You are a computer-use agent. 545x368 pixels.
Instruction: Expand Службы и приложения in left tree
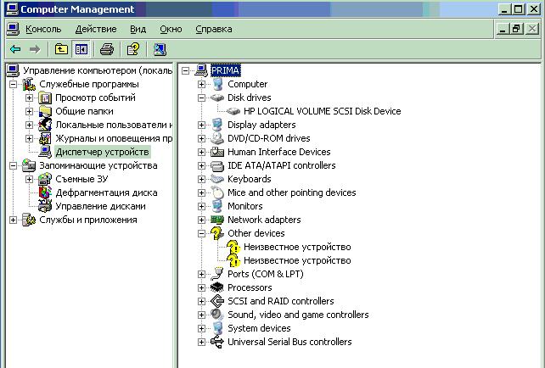13,220
